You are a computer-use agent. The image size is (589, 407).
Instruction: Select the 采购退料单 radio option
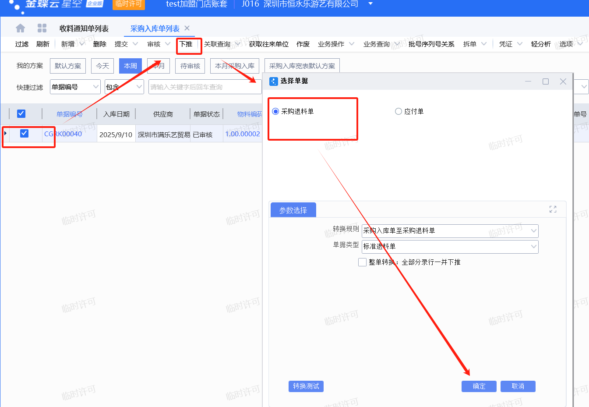pos(275,111)
